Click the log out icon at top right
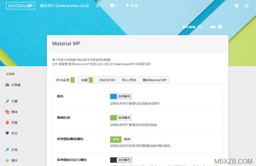 247,6
